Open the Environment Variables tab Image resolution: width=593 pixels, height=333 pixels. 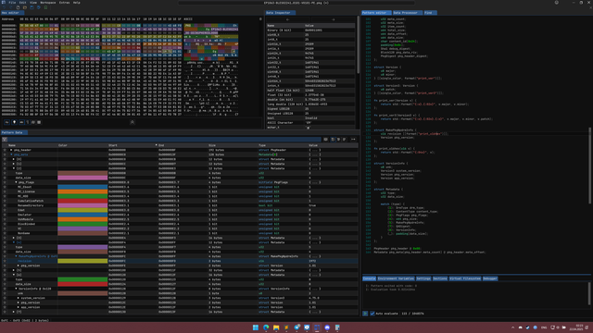click(x=396, y=278)
